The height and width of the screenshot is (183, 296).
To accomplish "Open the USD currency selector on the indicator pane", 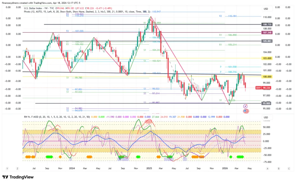I will (x=266, y=118).
